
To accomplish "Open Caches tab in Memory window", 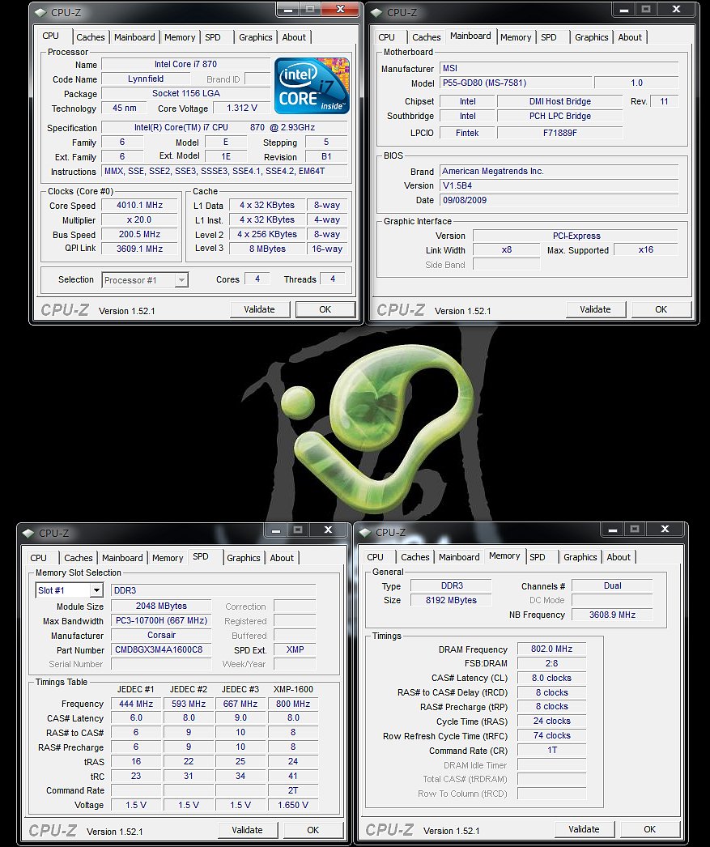I will (415, 557).
